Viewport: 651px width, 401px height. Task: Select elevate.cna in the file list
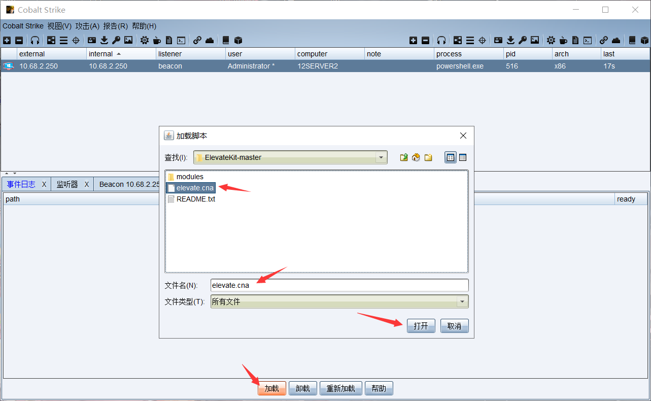191,188
